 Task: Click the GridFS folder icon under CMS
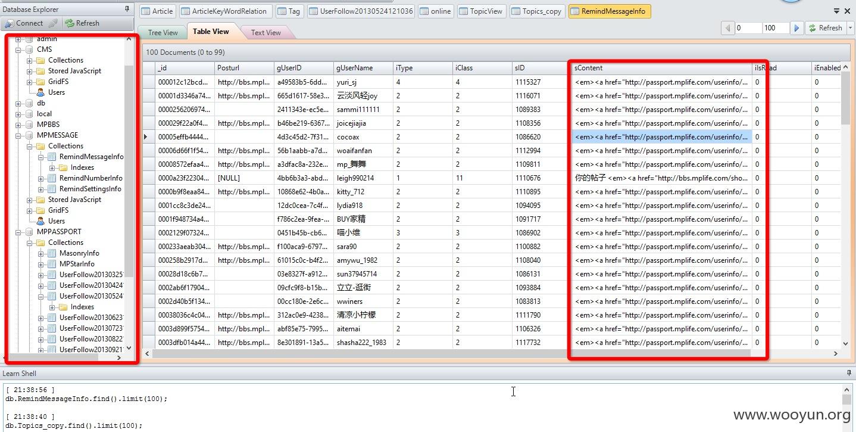click(40, 82)
